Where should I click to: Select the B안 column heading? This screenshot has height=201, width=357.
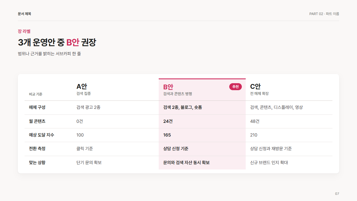click(168, 87)
